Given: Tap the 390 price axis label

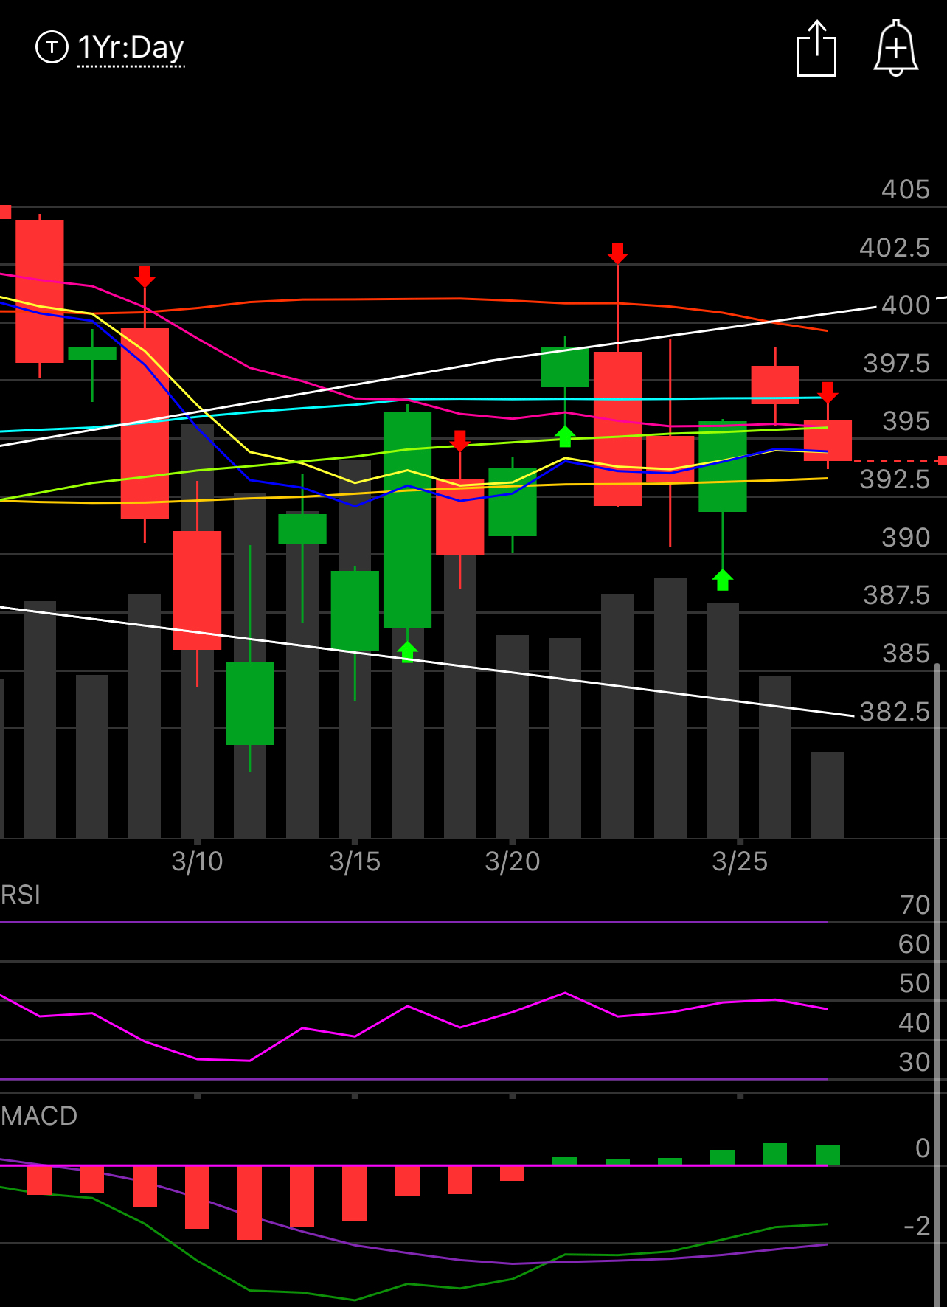Looking at the screenshot, I should [x=906, y=537].
